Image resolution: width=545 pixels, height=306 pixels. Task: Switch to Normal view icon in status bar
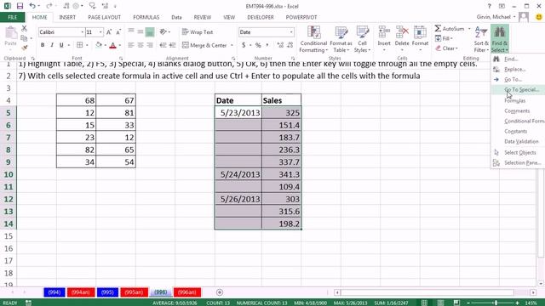[424, 303]
